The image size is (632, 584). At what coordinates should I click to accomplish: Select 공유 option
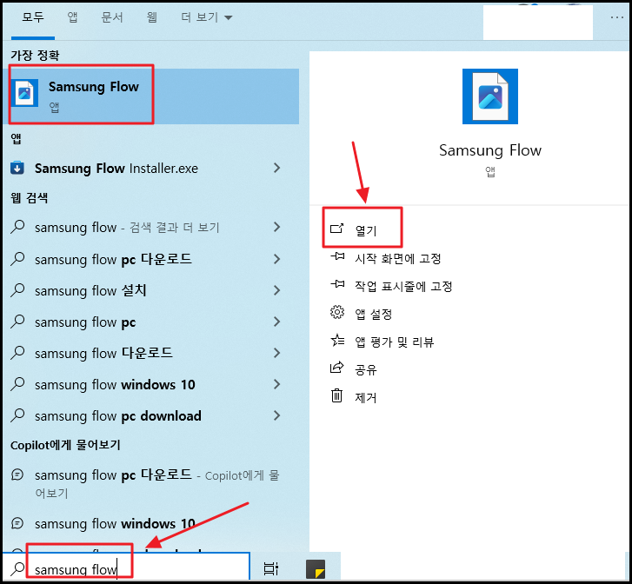click(x=366, y=369)
